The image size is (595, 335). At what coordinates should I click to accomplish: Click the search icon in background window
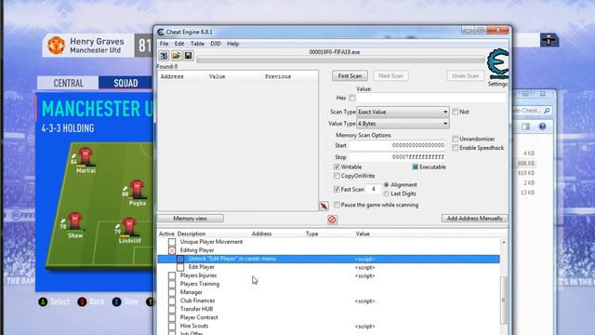(x=547, y=111)
